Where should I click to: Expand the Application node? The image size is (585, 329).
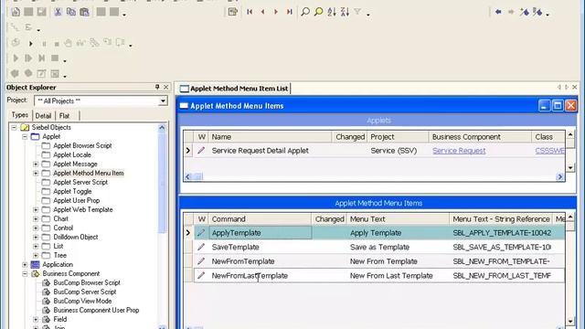pos(25,265)
